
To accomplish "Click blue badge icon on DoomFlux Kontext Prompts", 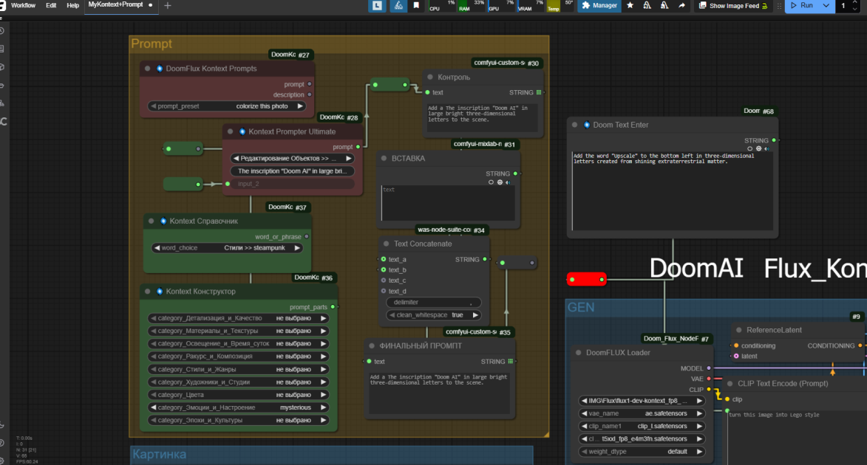I will tap(159, 69).
